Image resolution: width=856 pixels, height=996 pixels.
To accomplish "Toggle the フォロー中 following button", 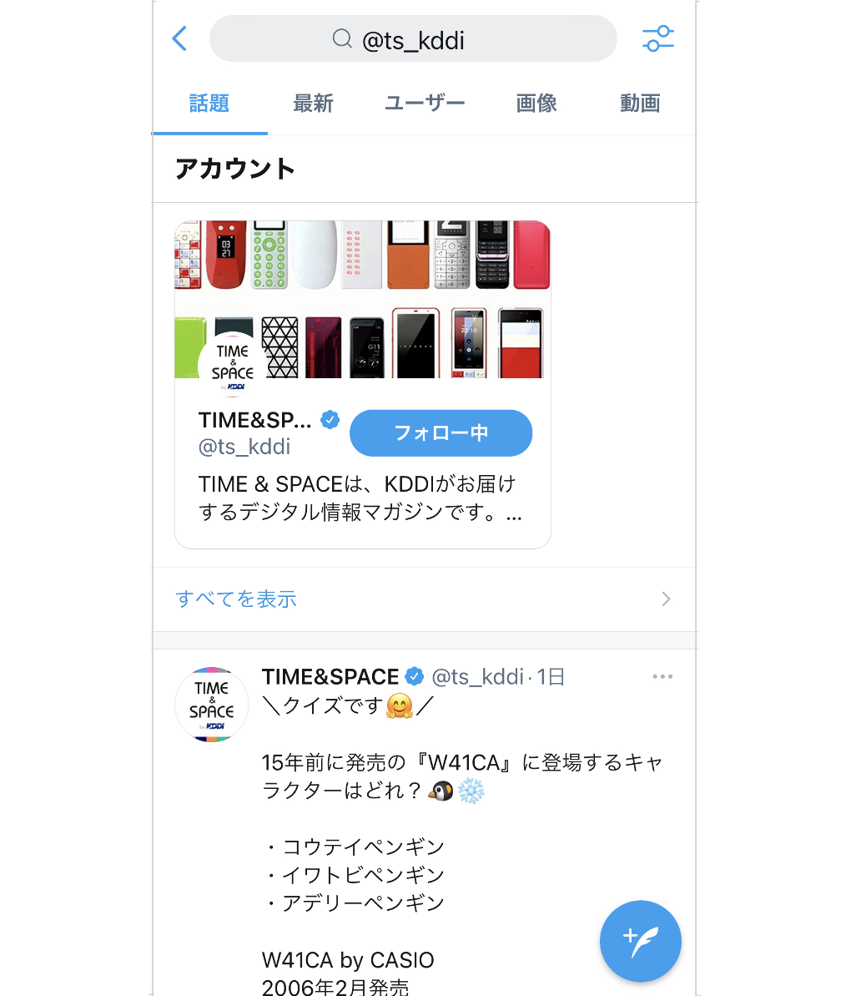I will 441,432.
